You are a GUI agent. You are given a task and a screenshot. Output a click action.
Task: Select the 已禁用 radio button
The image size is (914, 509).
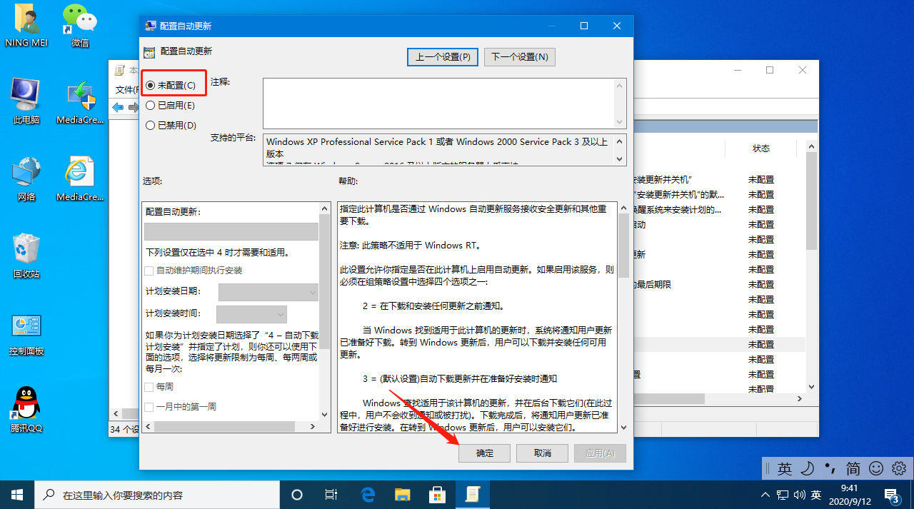[152, 125]
